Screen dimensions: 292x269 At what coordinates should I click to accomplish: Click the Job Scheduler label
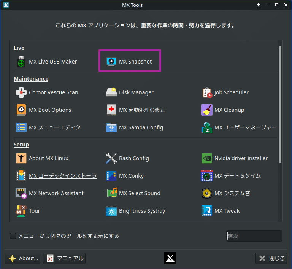(231, 92)
